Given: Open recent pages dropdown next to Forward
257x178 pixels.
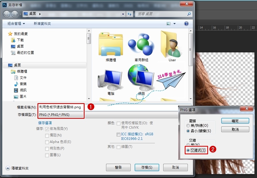Looking at the screenshot, I should click(x=20, y=14).
